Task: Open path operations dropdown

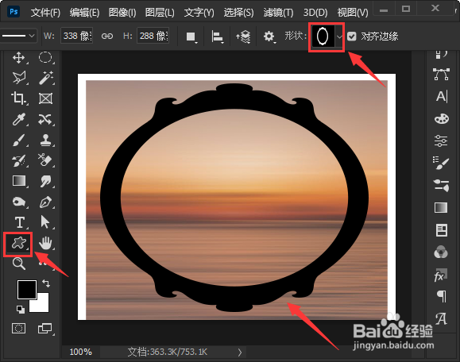Action: pos(191,37)
